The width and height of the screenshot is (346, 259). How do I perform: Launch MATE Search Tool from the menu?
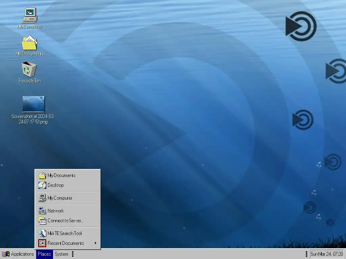68,233
